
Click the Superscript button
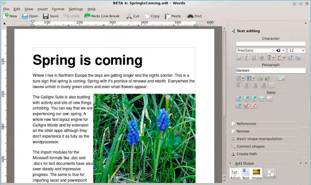pyautogui.click(x=290, y=57)
